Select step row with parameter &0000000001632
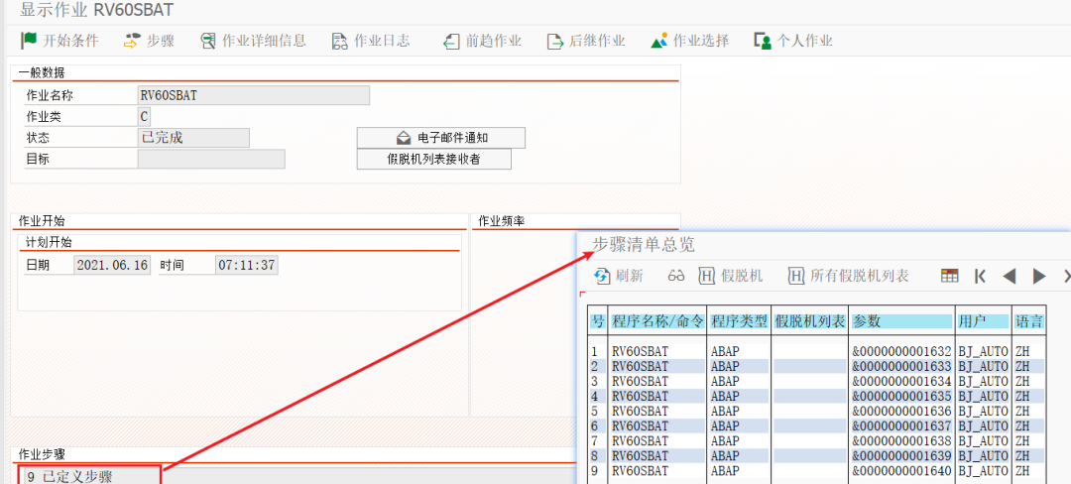Screen dimensions: 1071x484 (x=817, y=351)
